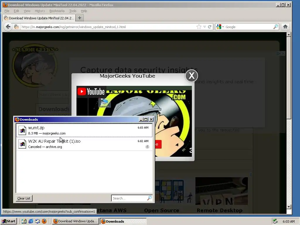Click the VPN keyboard thumbnail image
This screenshot has height=225, width=300.
pos(221,191)
